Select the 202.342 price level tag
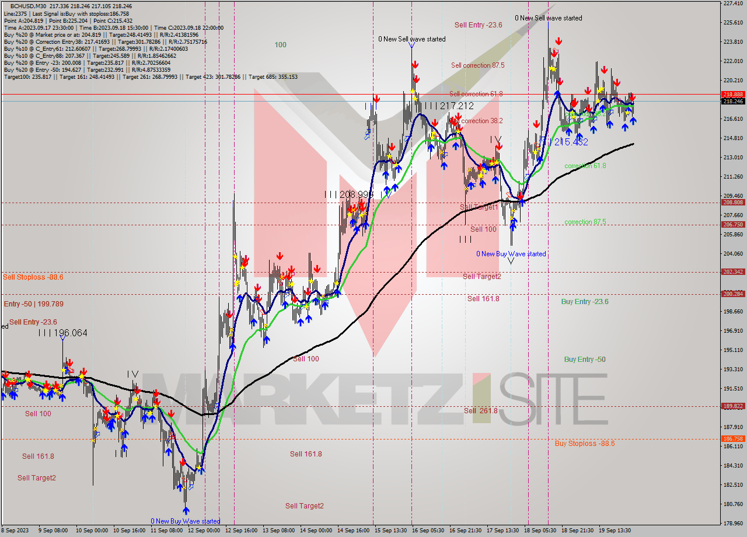 (x=733, y=271)
